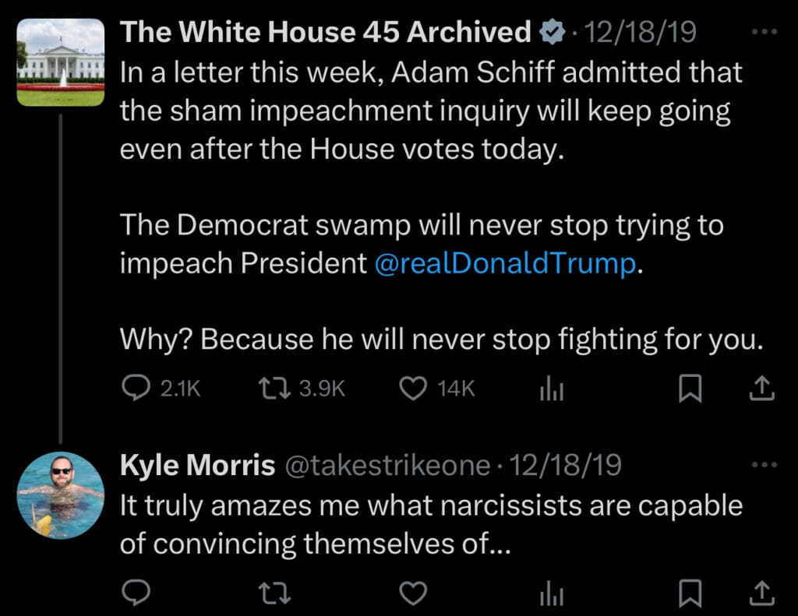The width and height of the screenshot is (798, 616).
Task: Open Kyle Morris's profile avatar
Action: 60,495
